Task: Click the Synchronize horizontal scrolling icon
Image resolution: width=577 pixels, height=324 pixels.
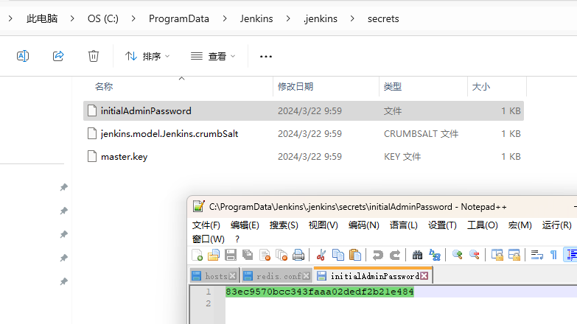Action: pos(514,255)
